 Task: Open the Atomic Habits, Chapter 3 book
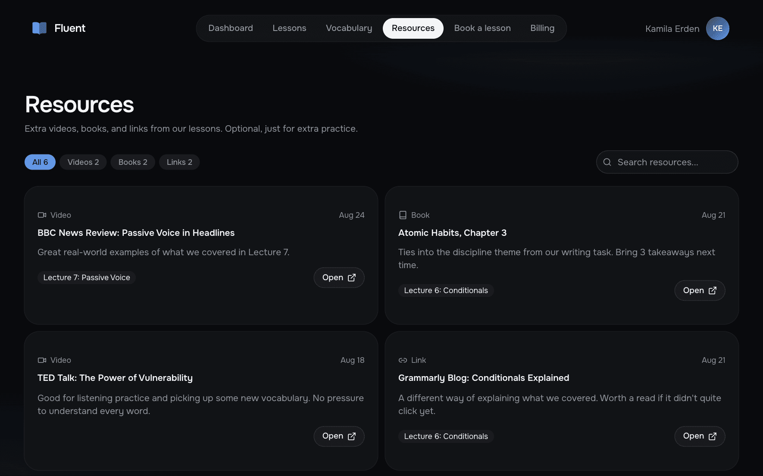pos(700,291)
